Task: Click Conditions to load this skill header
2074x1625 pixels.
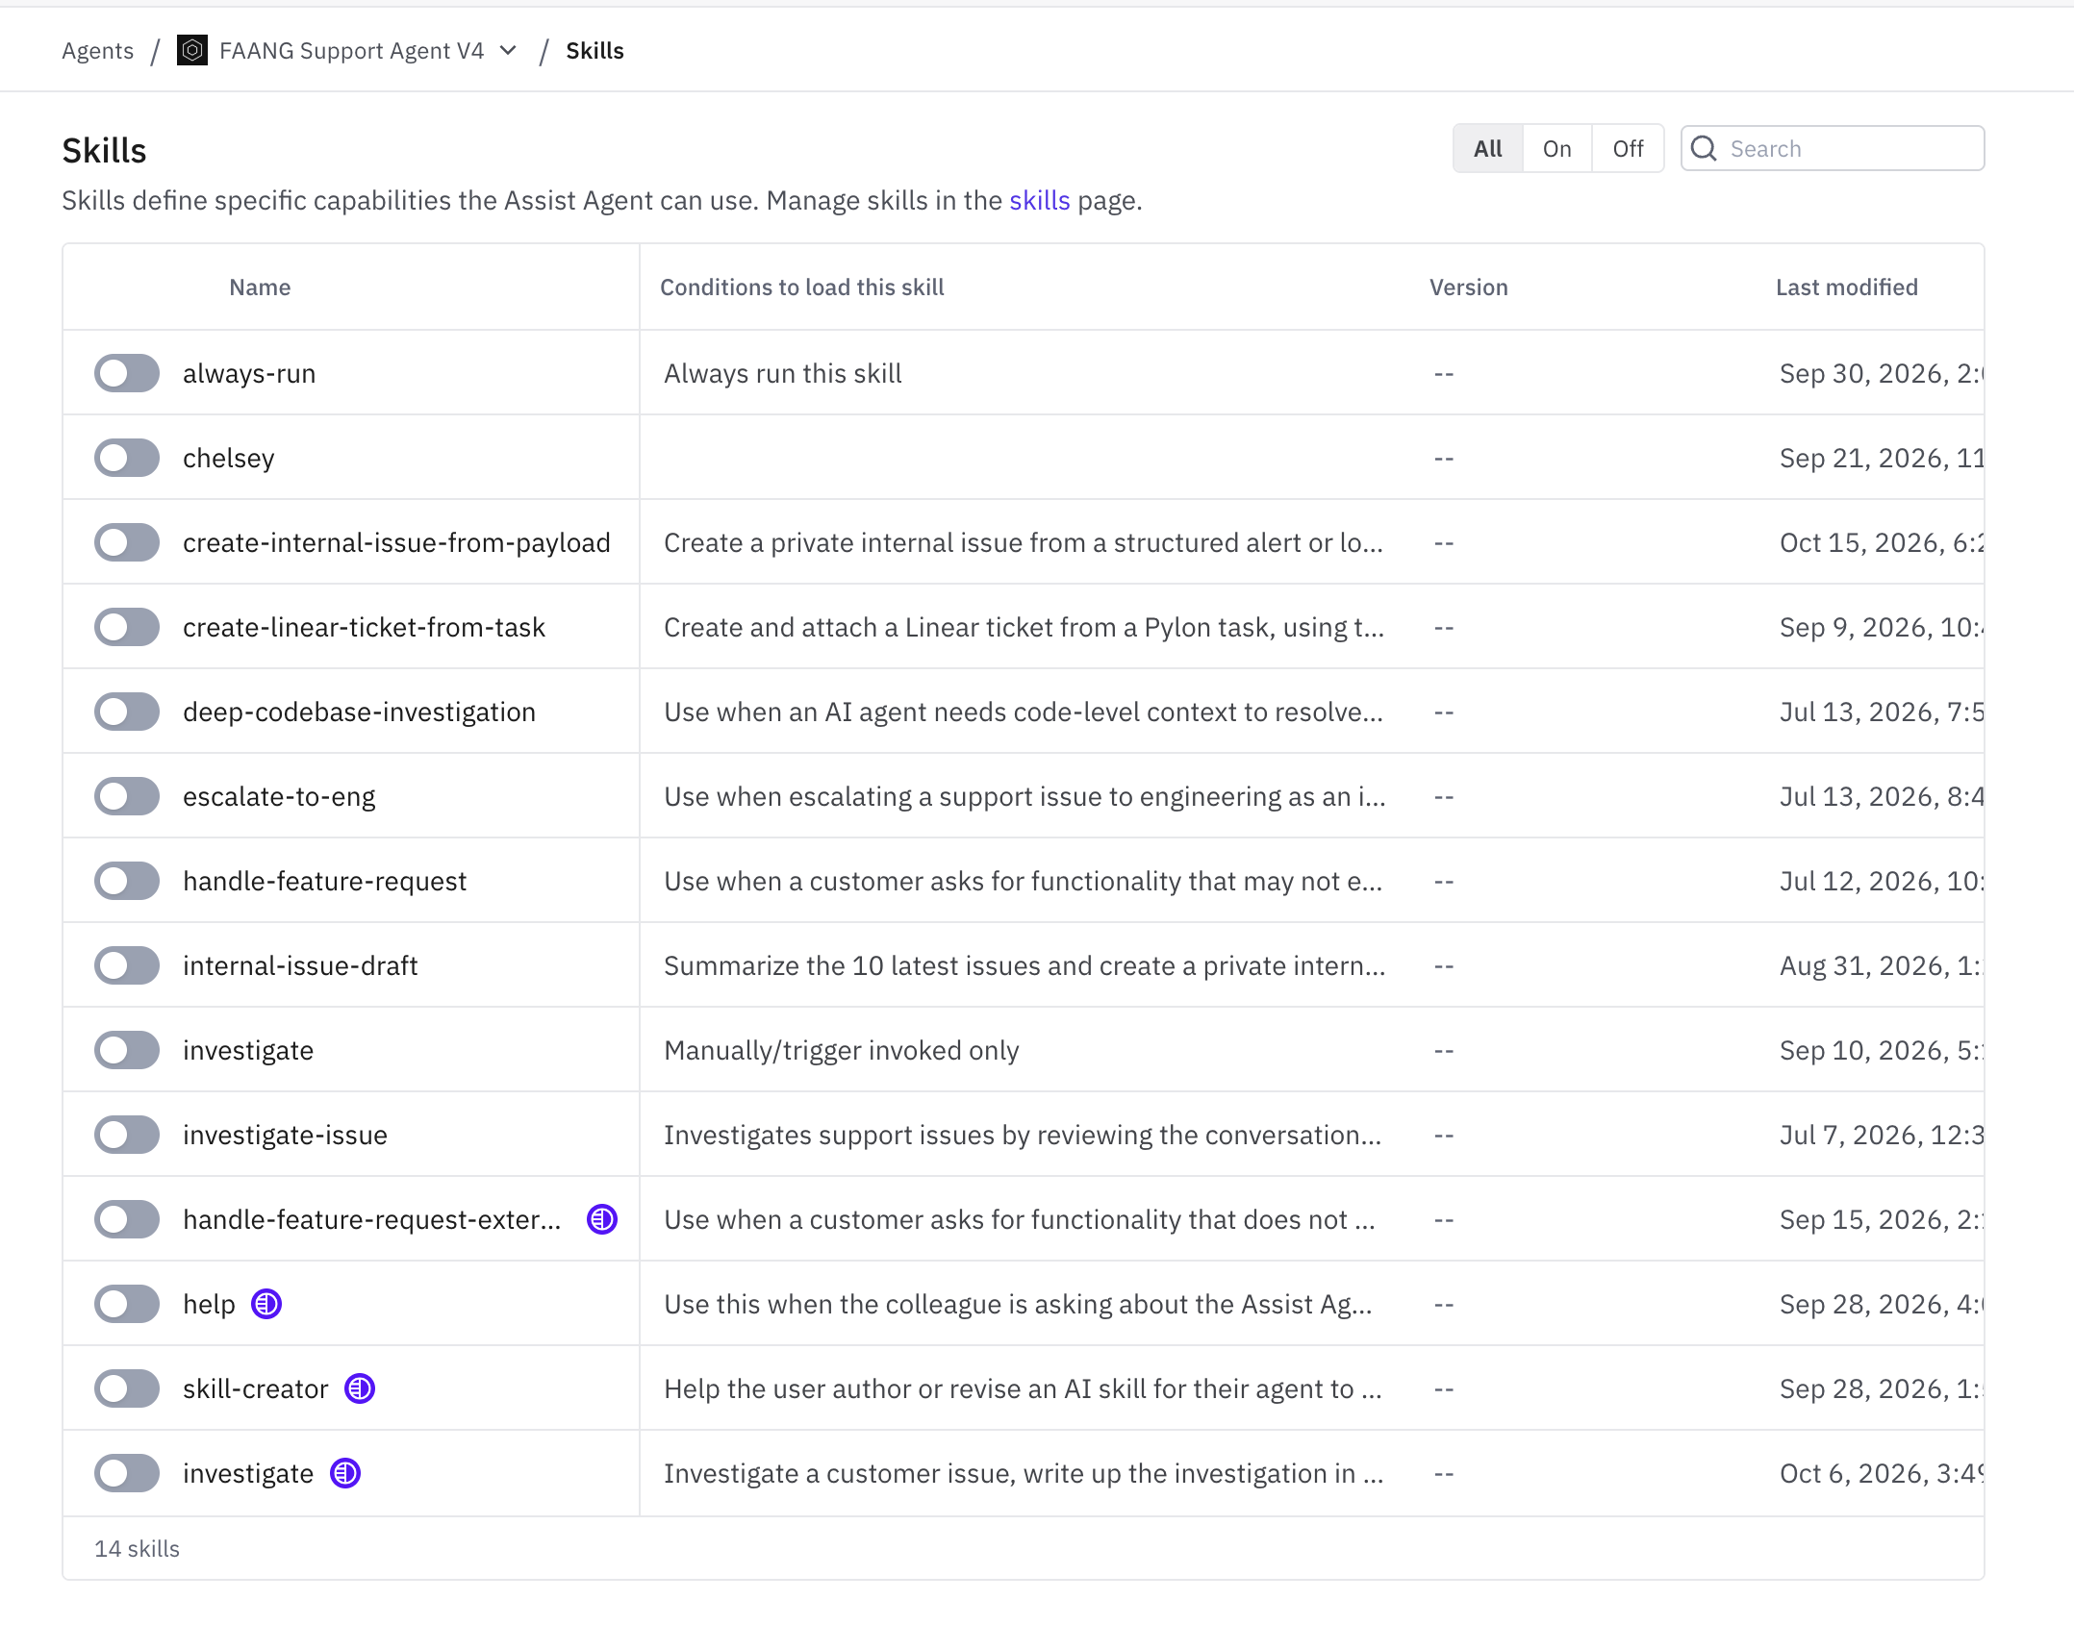Action: (801, 287)
